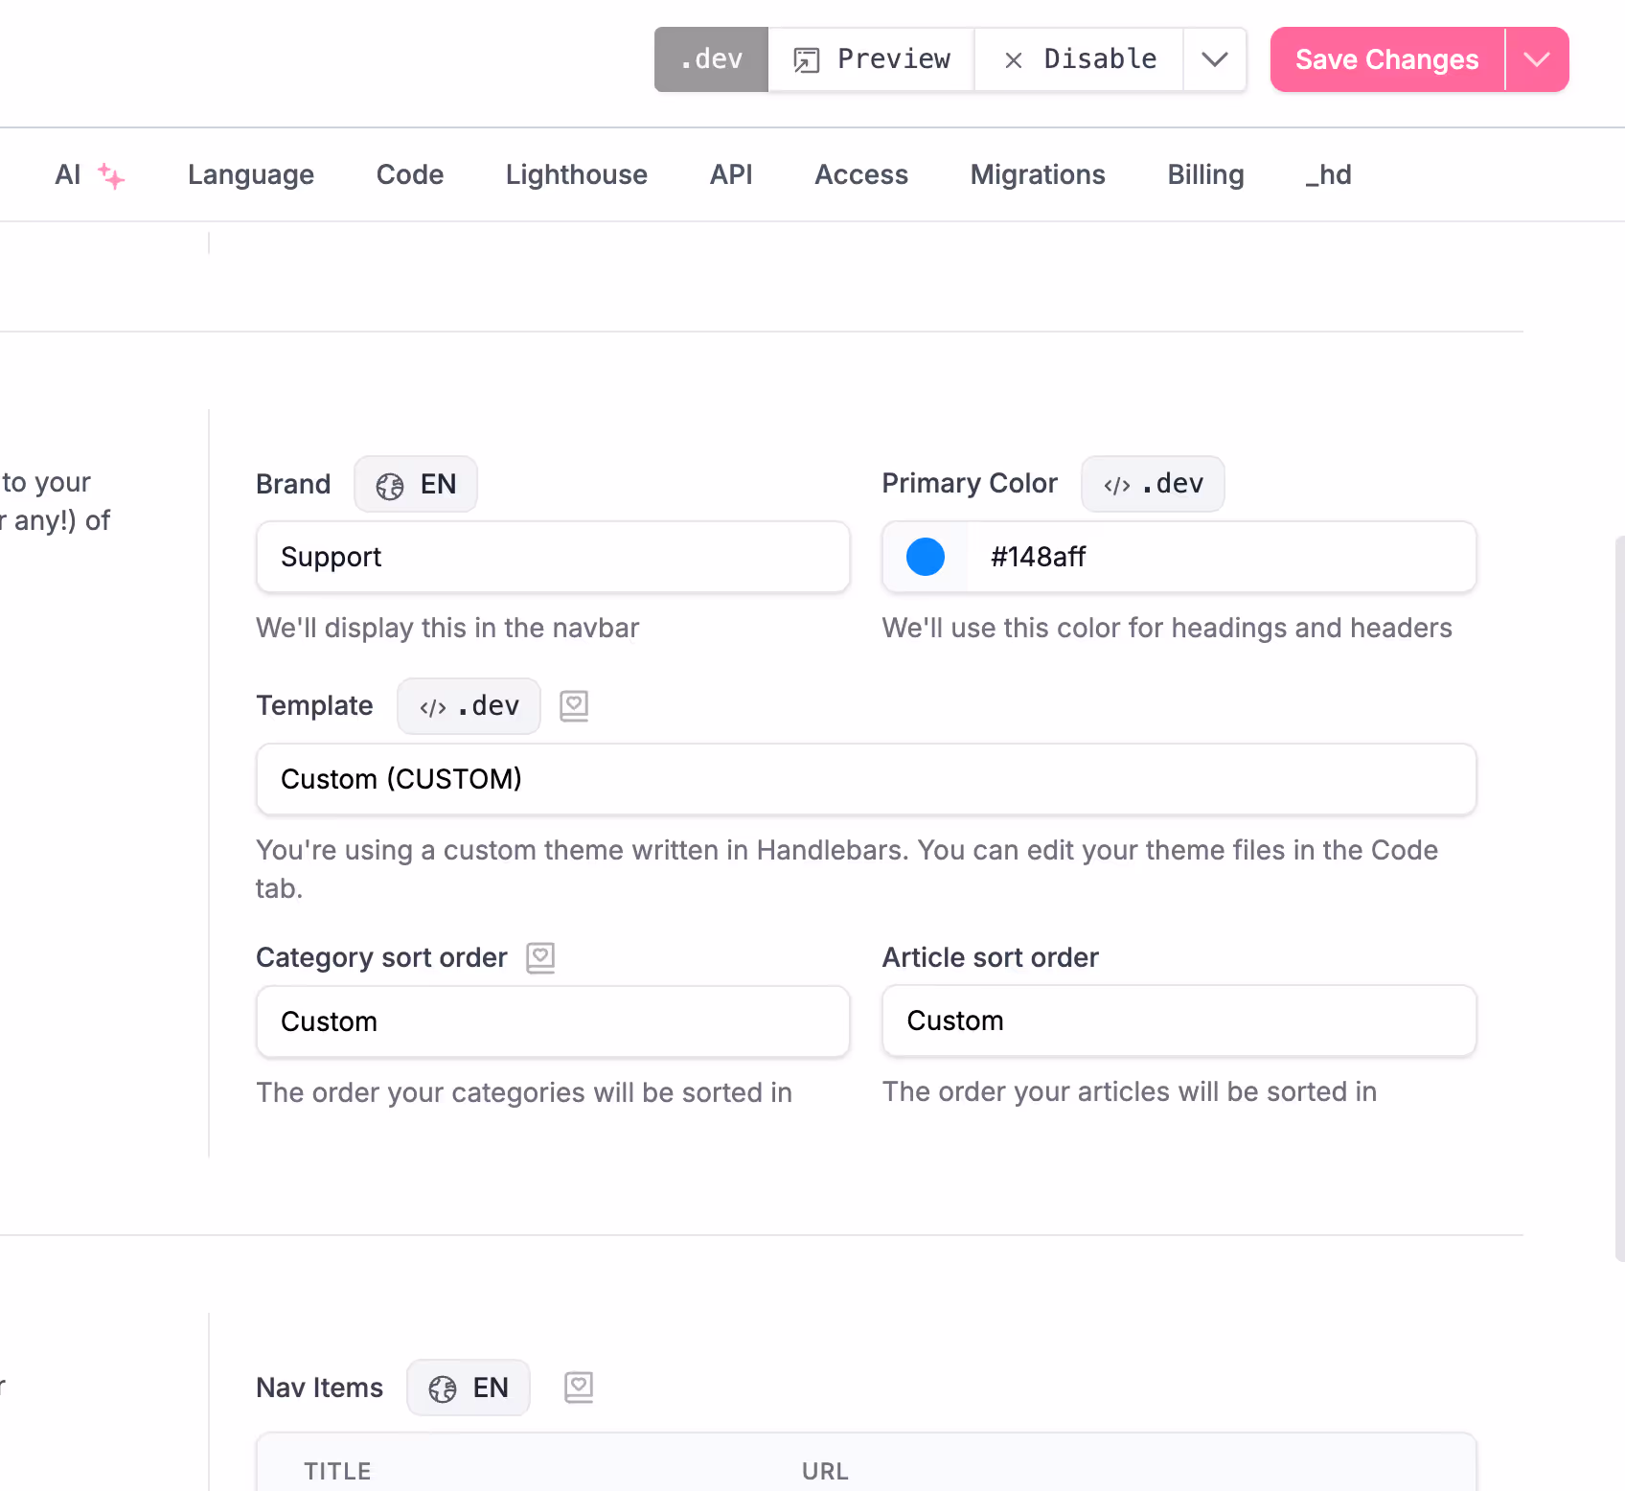Click the globe icon in Brand EN badge
This screenshot has height=1491, width=1625.
pyautogui.click(x=390, y=486)
